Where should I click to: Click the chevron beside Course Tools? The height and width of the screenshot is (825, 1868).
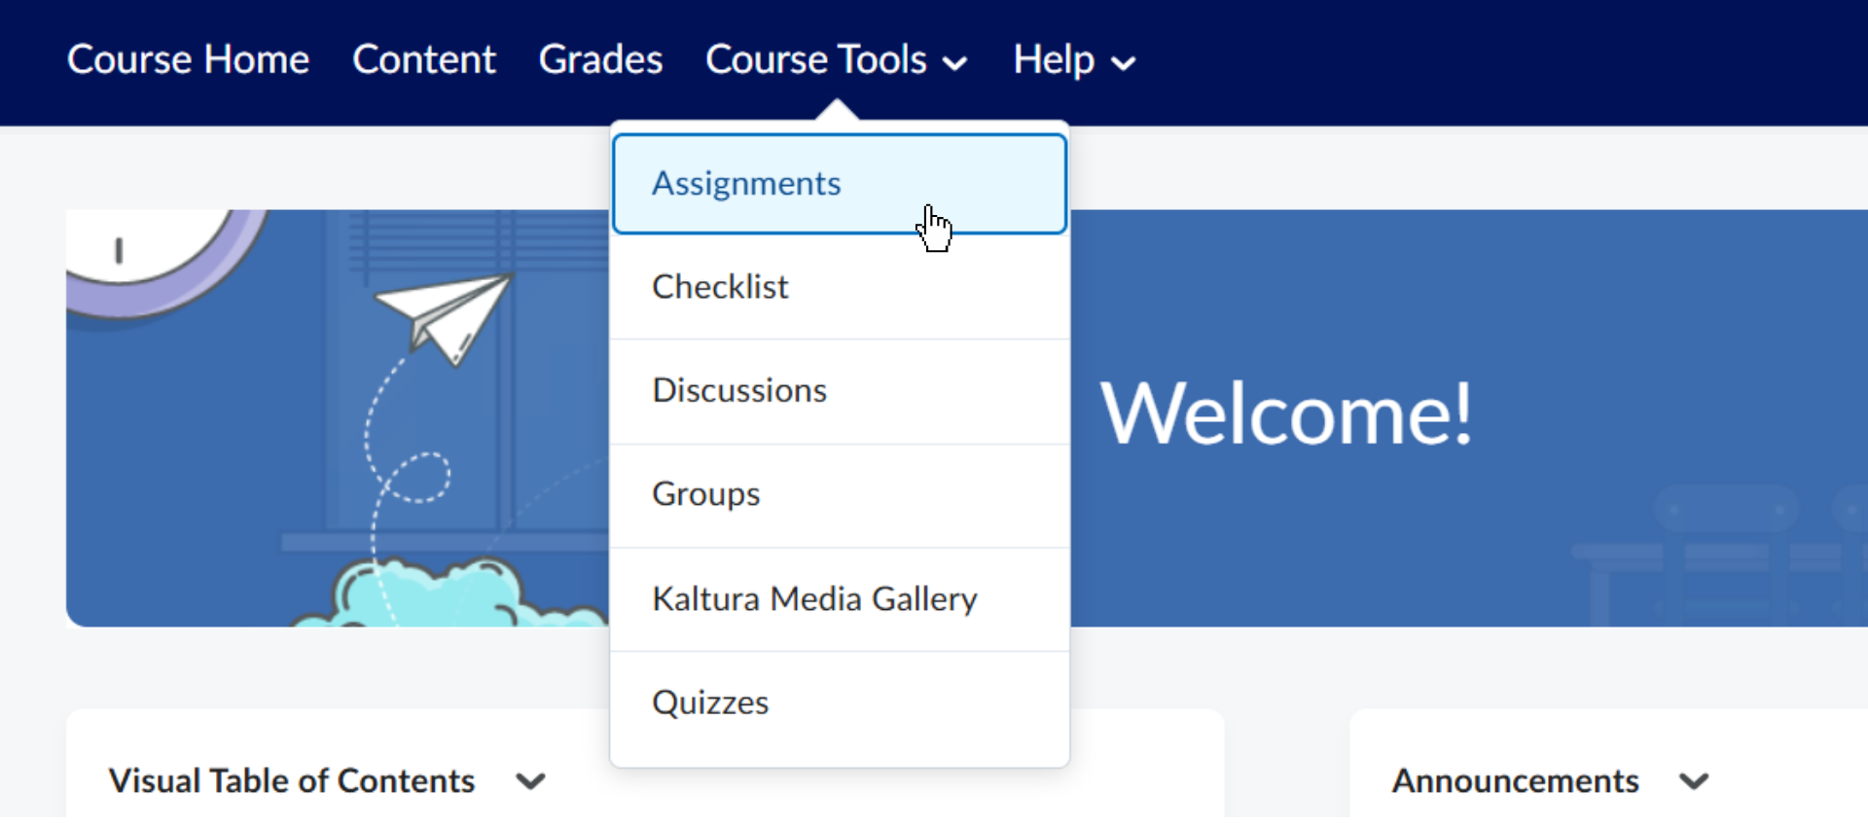(955, 64)
